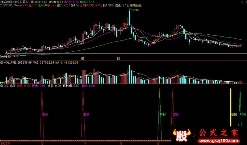Click the close price 收5.72
The height and width of the screenshot is (145, 247).
(52, 6)
